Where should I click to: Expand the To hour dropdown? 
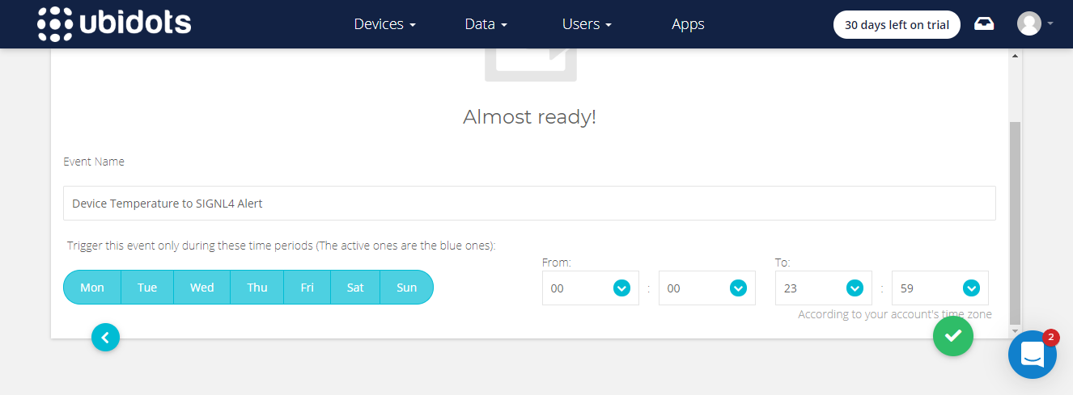(x=824, y=288)
